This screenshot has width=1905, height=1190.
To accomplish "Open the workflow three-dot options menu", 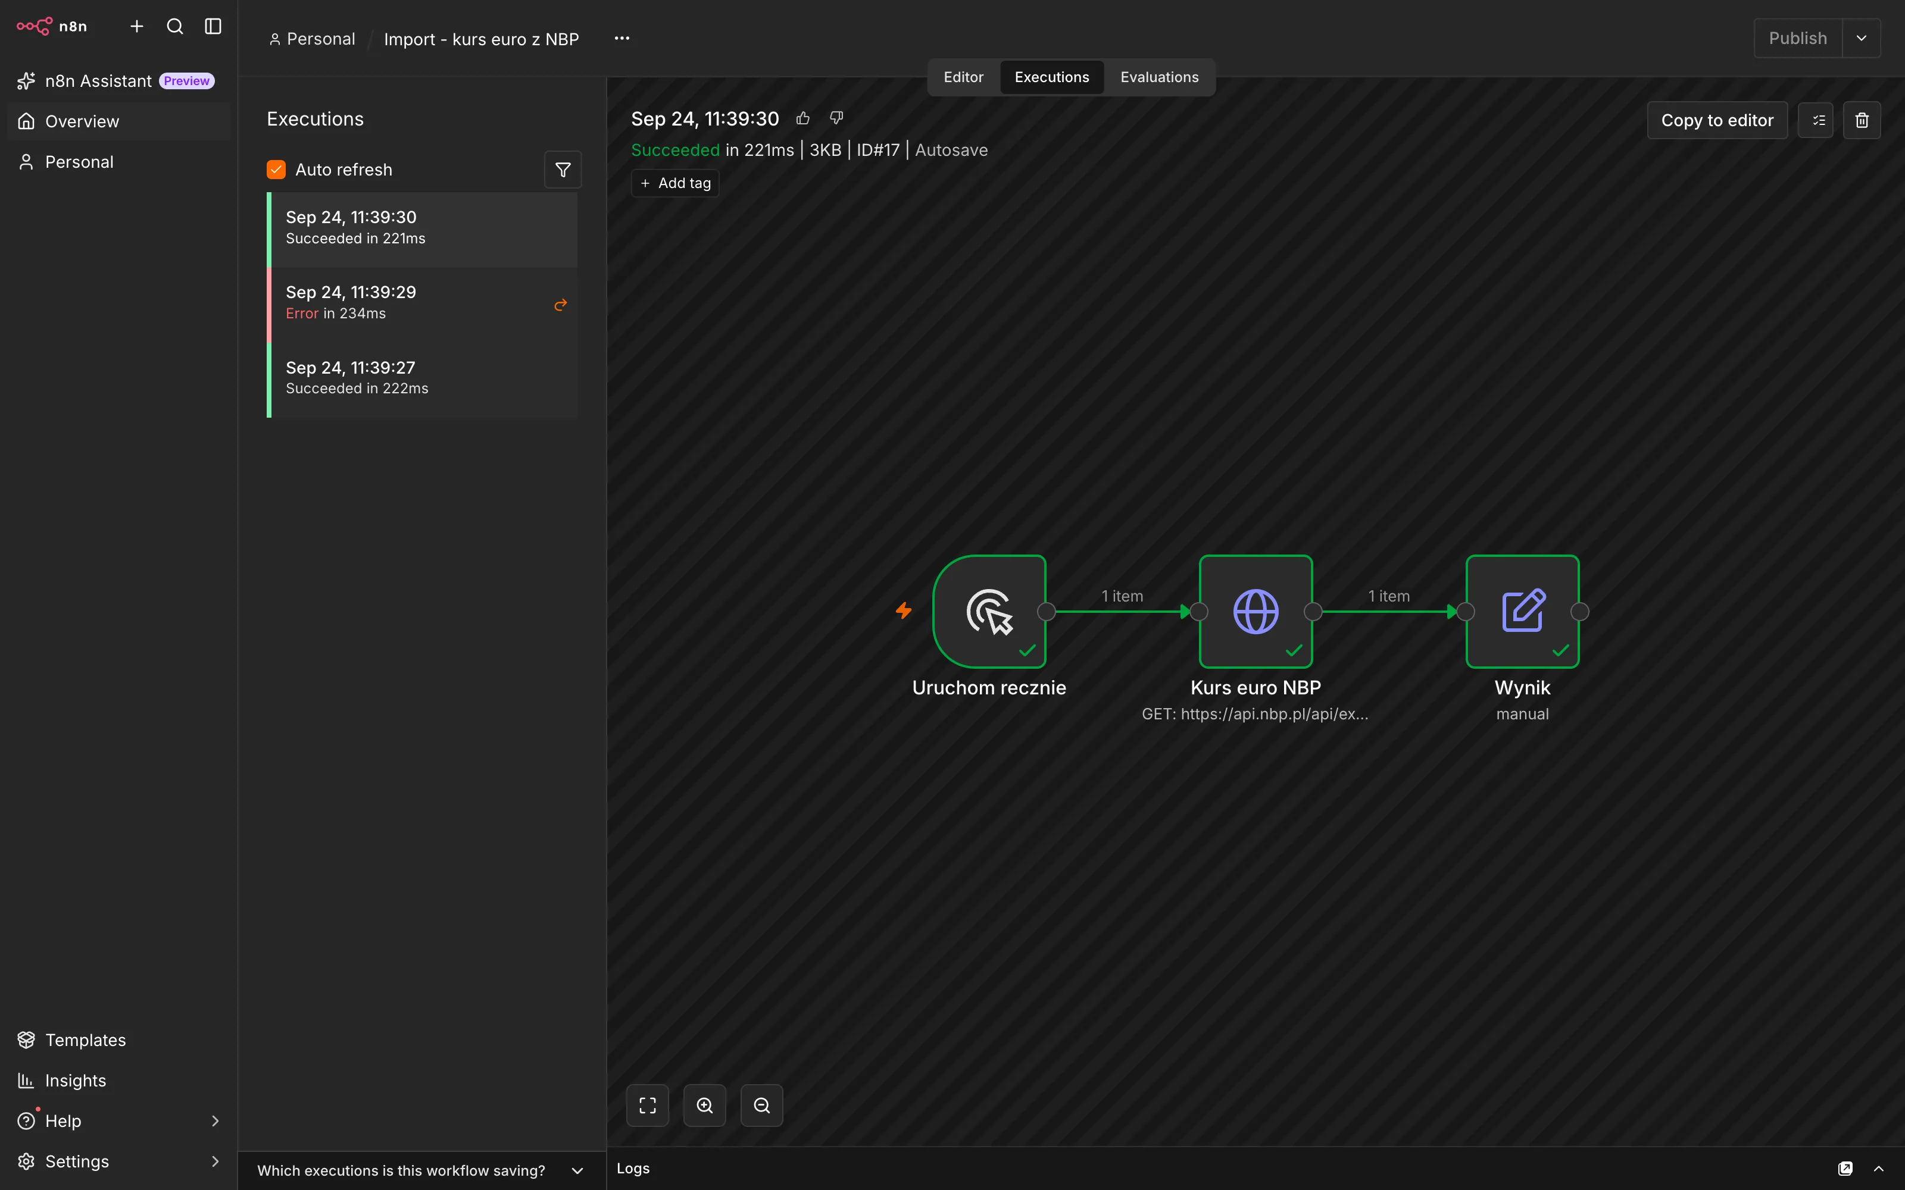I will 622,37.
